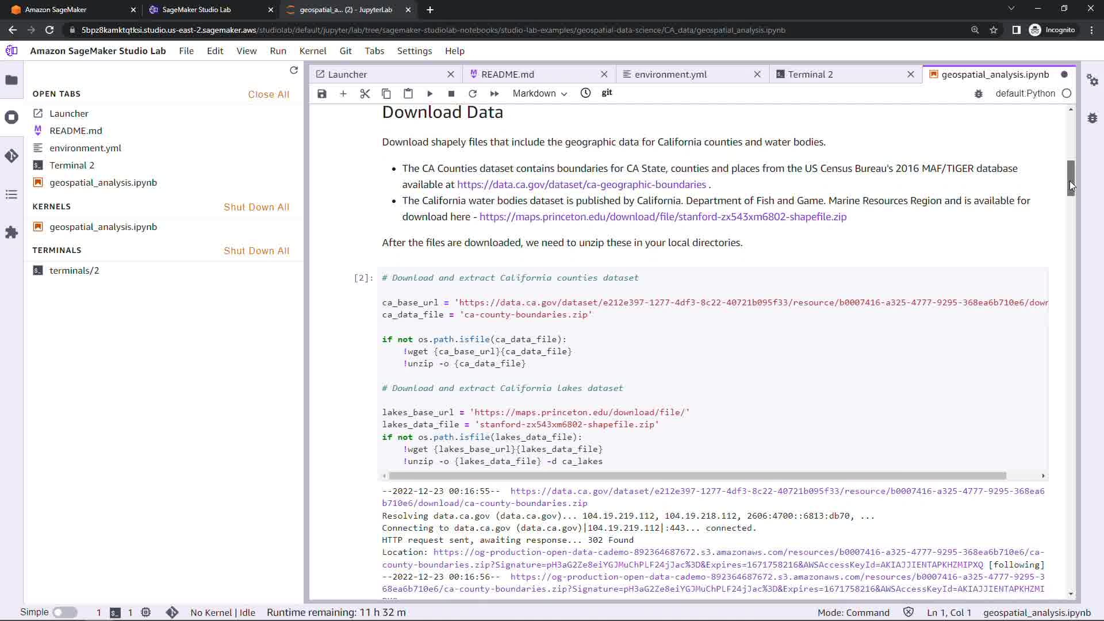This screenshot has height=621, width=1104.
Task: Open the extension manager puzzle icon
Action: (11, 232)
